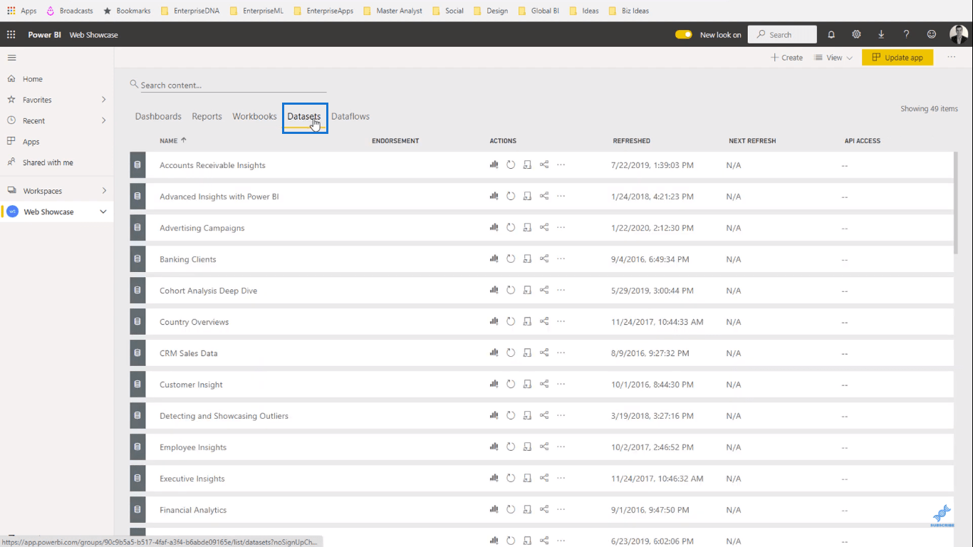Image resolution: width=973 pixels, height=547 pixels.
Task: Click the download arrow icon in header
Action: point(881,34)
